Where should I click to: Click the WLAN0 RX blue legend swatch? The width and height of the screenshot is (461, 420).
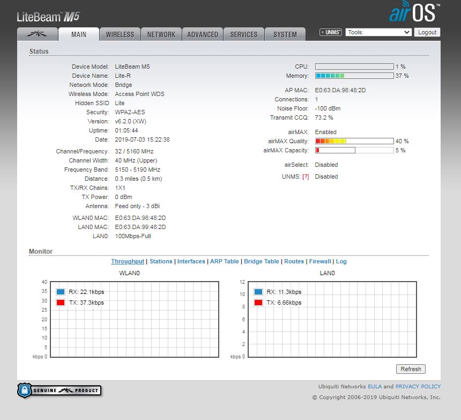(x=61, y=292)
